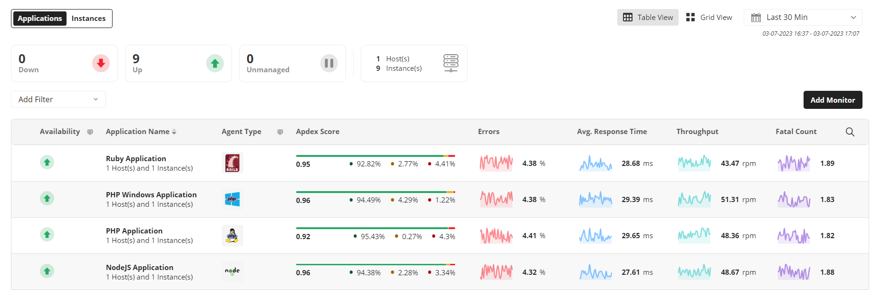Switch to the Applications tab
Viewport: 872px width, 290px height.
tap(40, 19)
